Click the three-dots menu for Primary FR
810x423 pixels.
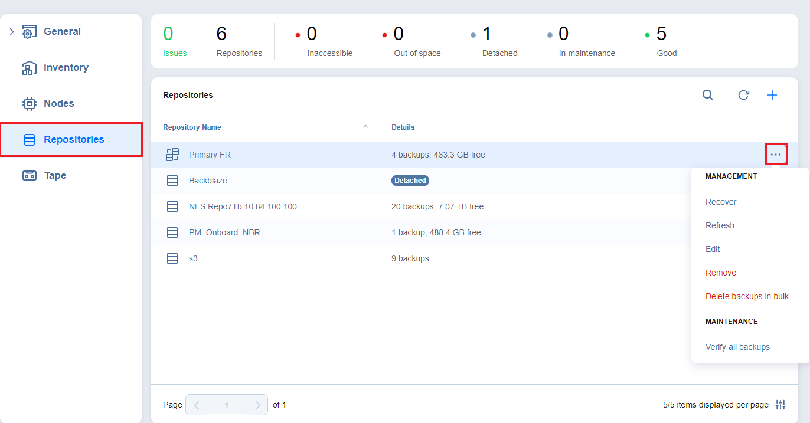(x=776, y=155)
